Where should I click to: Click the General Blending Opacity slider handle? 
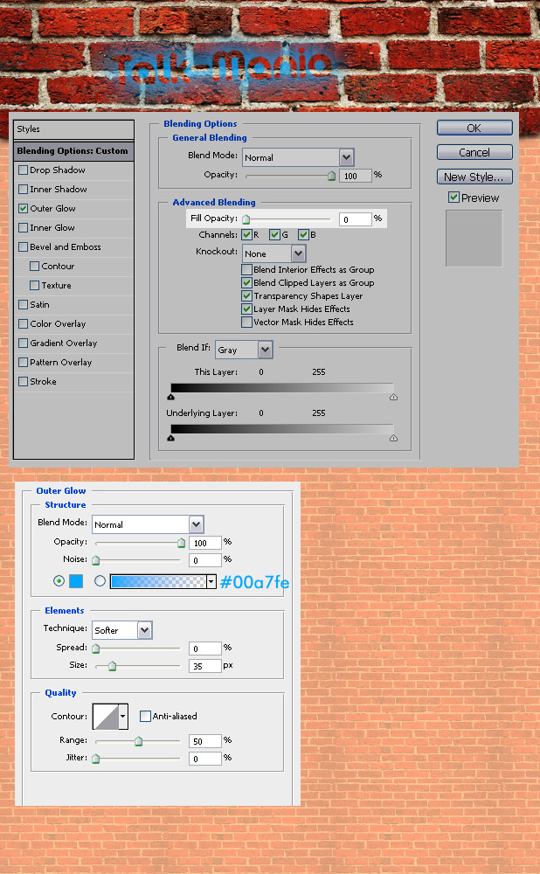point(331,177)
